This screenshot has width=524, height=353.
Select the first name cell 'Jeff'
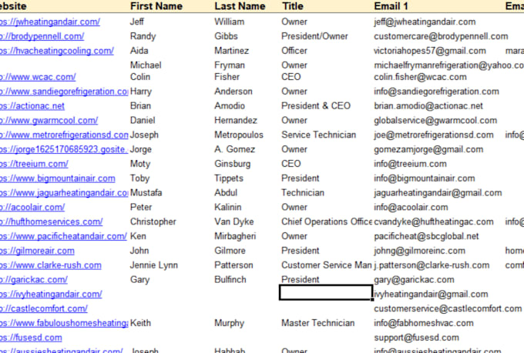tap(137, 22)
